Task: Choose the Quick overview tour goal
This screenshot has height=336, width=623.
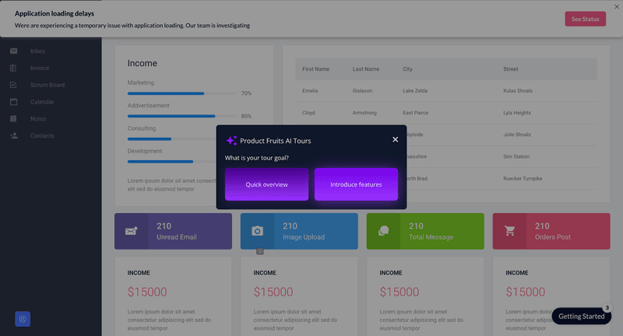Action: tap(266, 184)
